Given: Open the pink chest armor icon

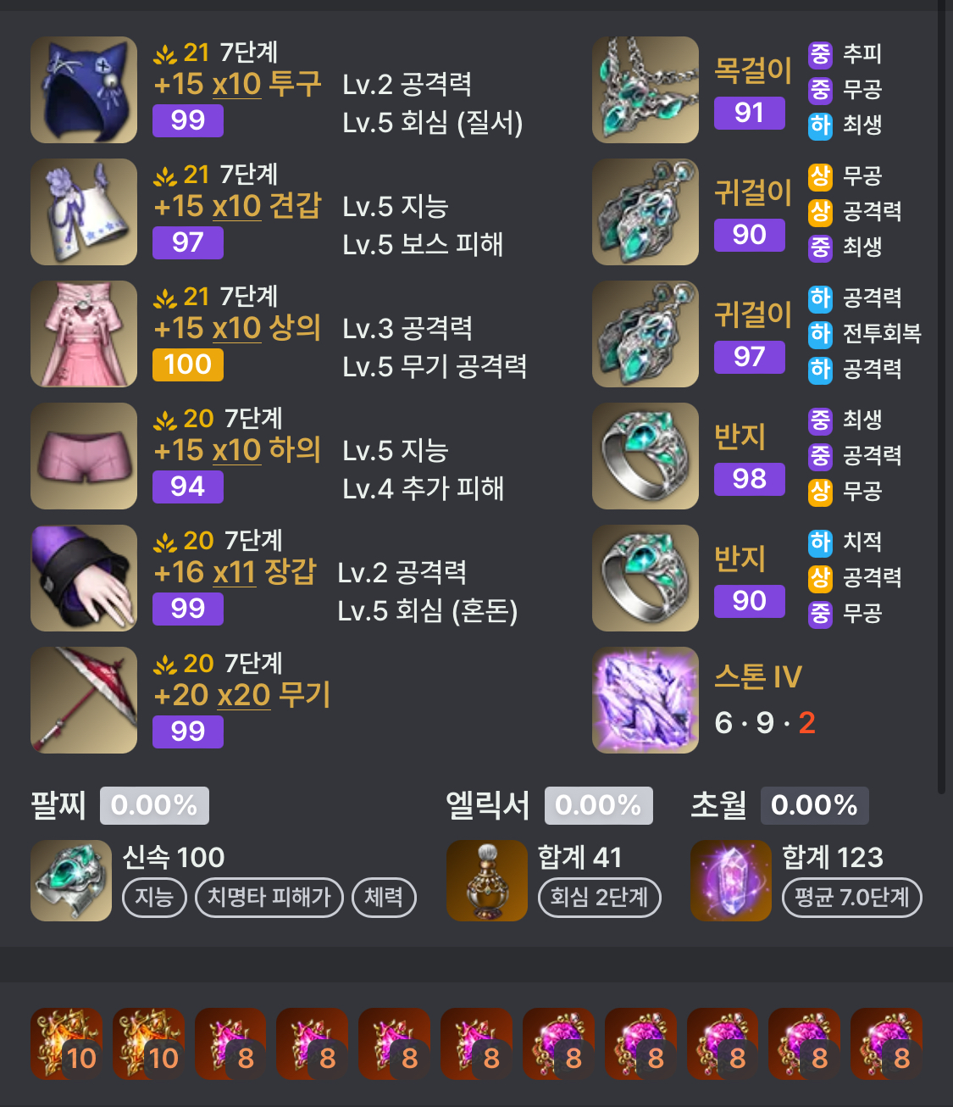Looking at the screenshot, I should pyautogui.click(x=84, y=334).
